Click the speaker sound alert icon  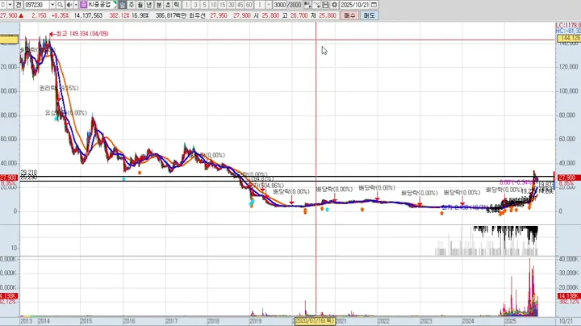tap(69, 5)
